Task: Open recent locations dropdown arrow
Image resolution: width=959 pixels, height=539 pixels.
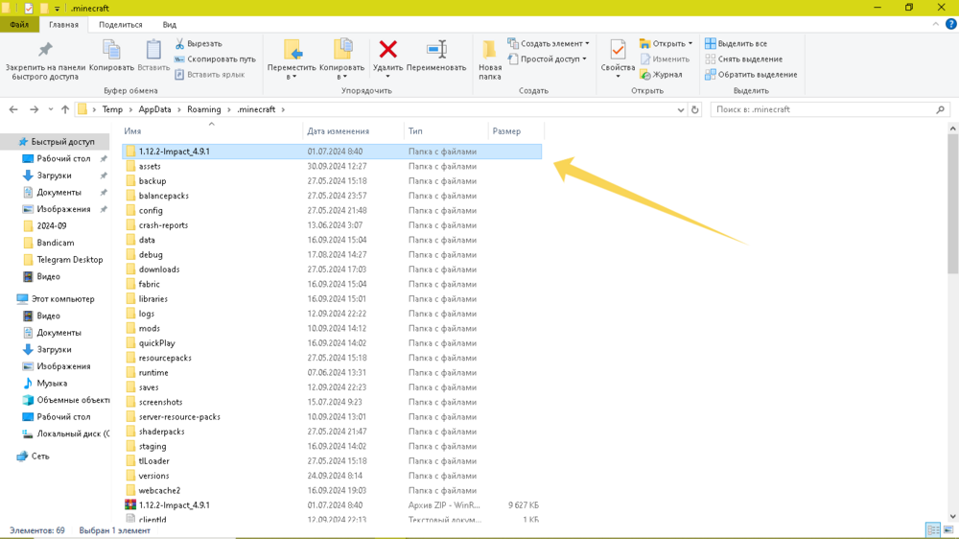Action: pos(51,109)
